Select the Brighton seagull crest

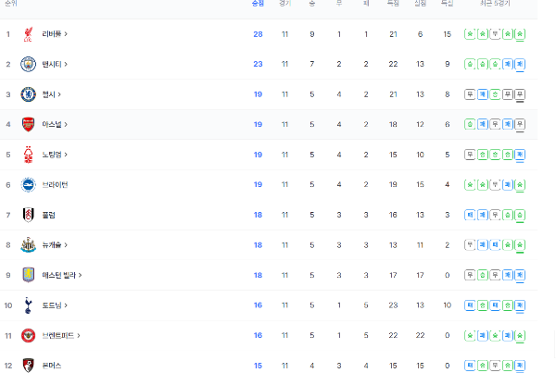click(x=28, y=184)
